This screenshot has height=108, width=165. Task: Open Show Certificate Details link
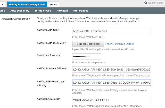119,44
